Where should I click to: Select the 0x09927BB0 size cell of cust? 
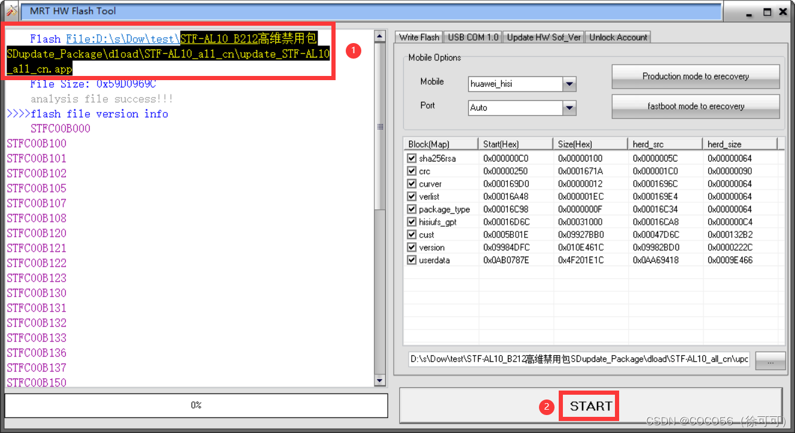580,234
